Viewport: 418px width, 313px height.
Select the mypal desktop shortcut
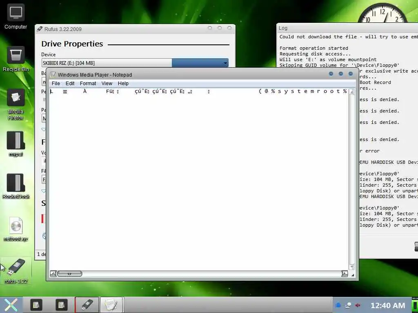pos(16,144)
